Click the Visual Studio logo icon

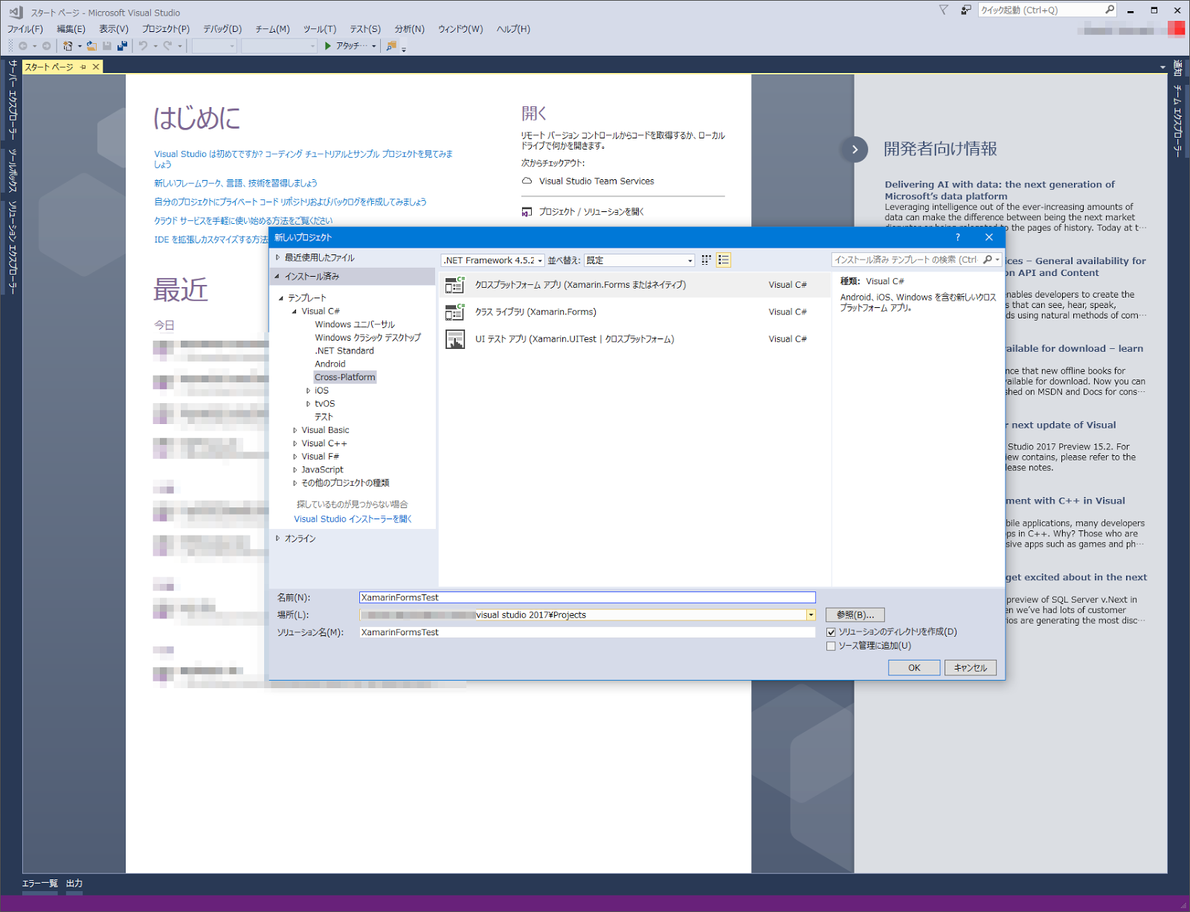click(x=16, y=12)
